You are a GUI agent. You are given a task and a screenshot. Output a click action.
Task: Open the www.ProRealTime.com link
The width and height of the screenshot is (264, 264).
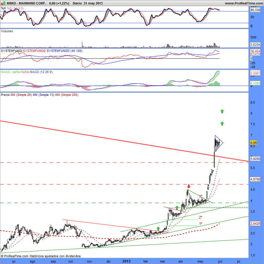click(x=244, y=3)
